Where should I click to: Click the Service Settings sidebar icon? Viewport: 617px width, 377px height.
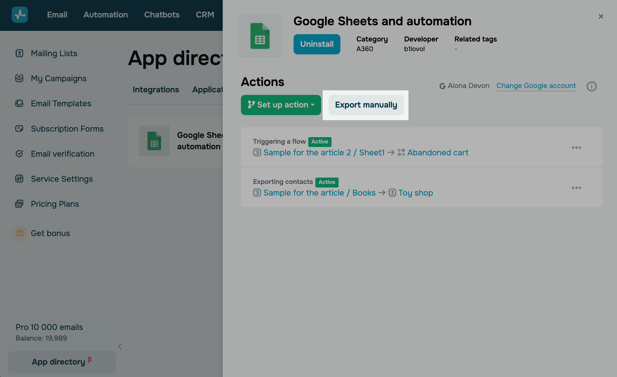tap(19, 179)
